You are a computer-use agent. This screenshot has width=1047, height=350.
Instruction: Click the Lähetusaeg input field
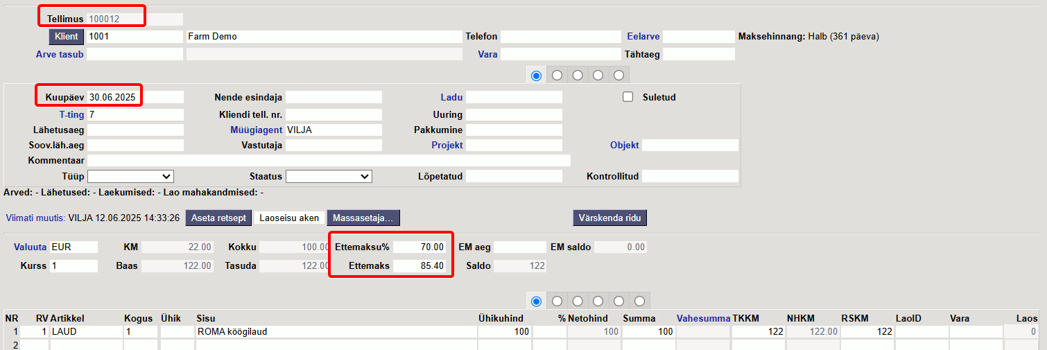coord(135,130)
